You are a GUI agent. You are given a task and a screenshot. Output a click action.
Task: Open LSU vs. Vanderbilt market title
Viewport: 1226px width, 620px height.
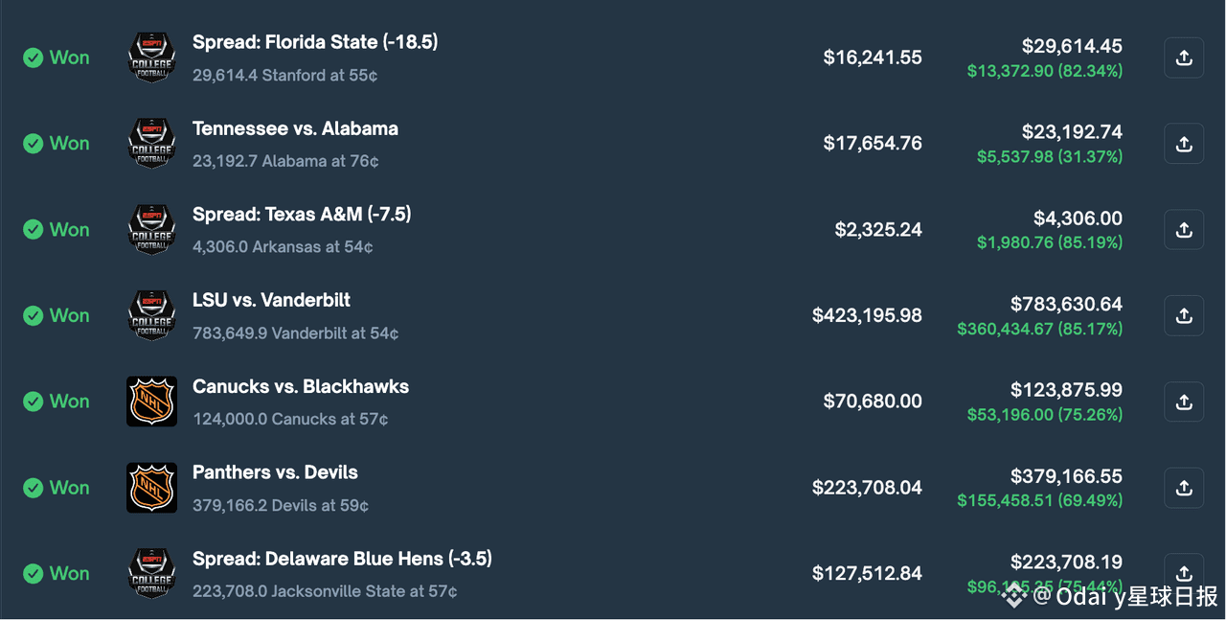(x=271, y=300)
